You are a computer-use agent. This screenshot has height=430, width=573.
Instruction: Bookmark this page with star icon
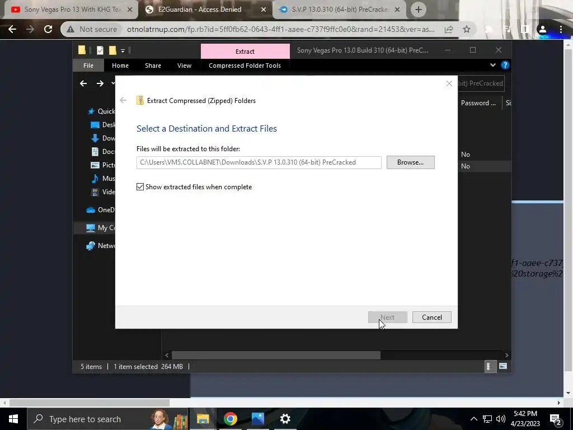tap(467, 29)
